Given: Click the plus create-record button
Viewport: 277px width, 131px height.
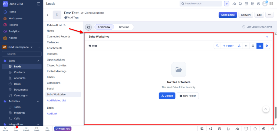Looking at the screenshot, I should pos(227,4).
